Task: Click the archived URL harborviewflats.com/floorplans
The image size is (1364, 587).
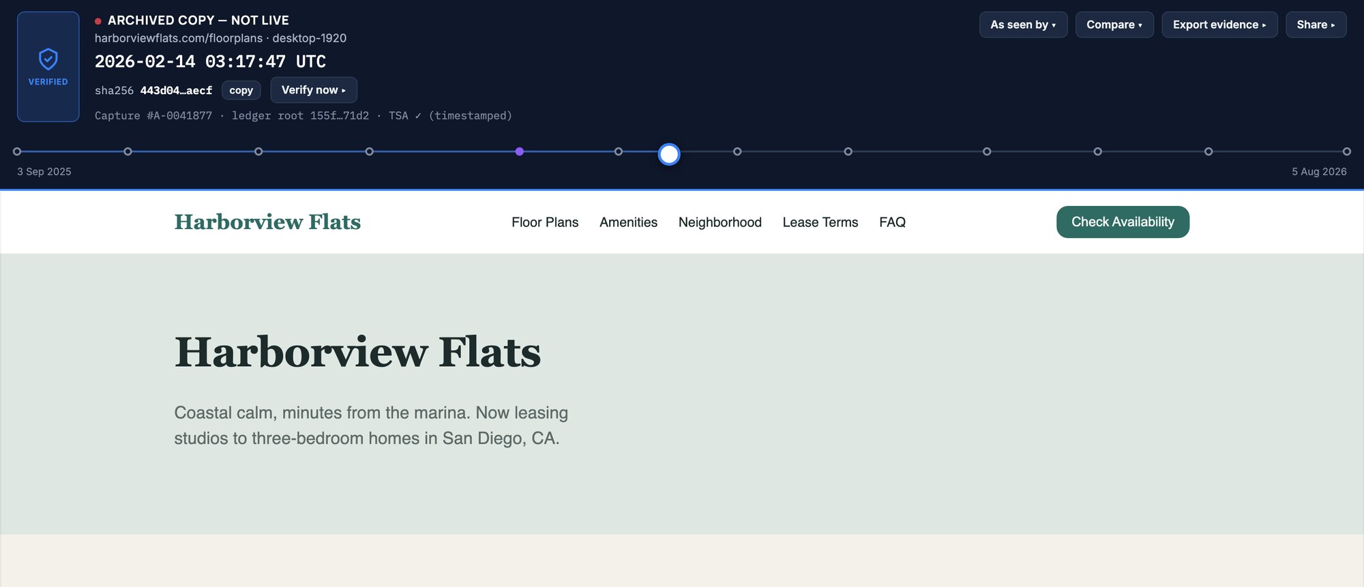Action: click(179, 38)
